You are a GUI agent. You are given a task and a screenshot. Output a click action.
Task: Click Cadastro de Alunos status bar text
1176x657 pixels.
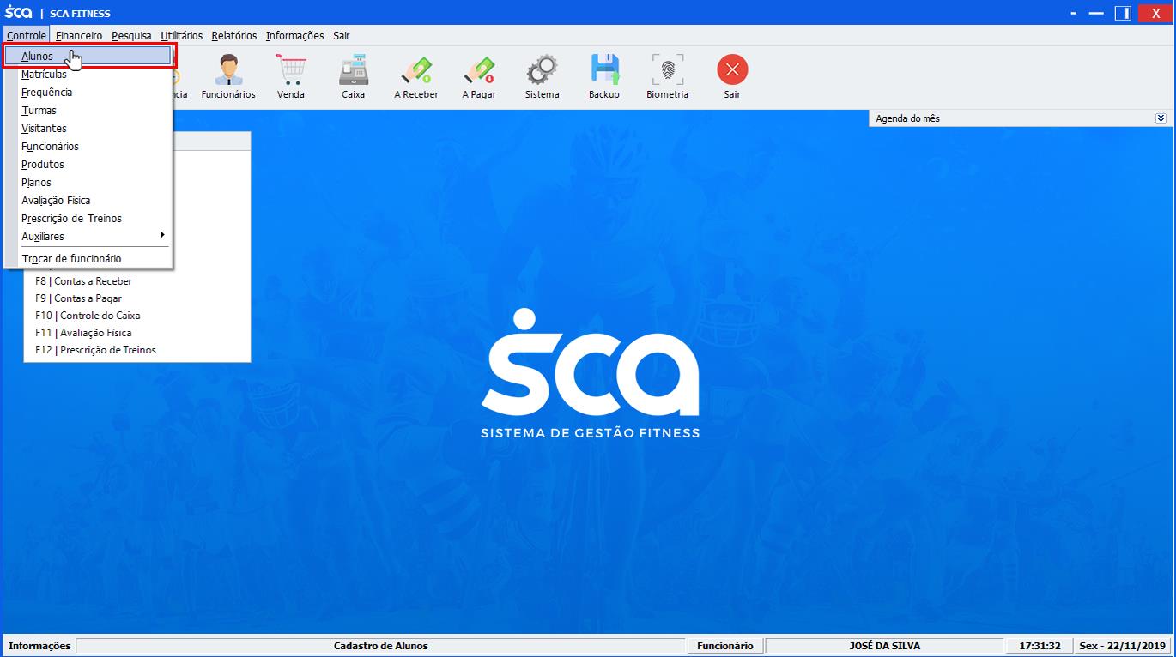(x=381, y=646)
